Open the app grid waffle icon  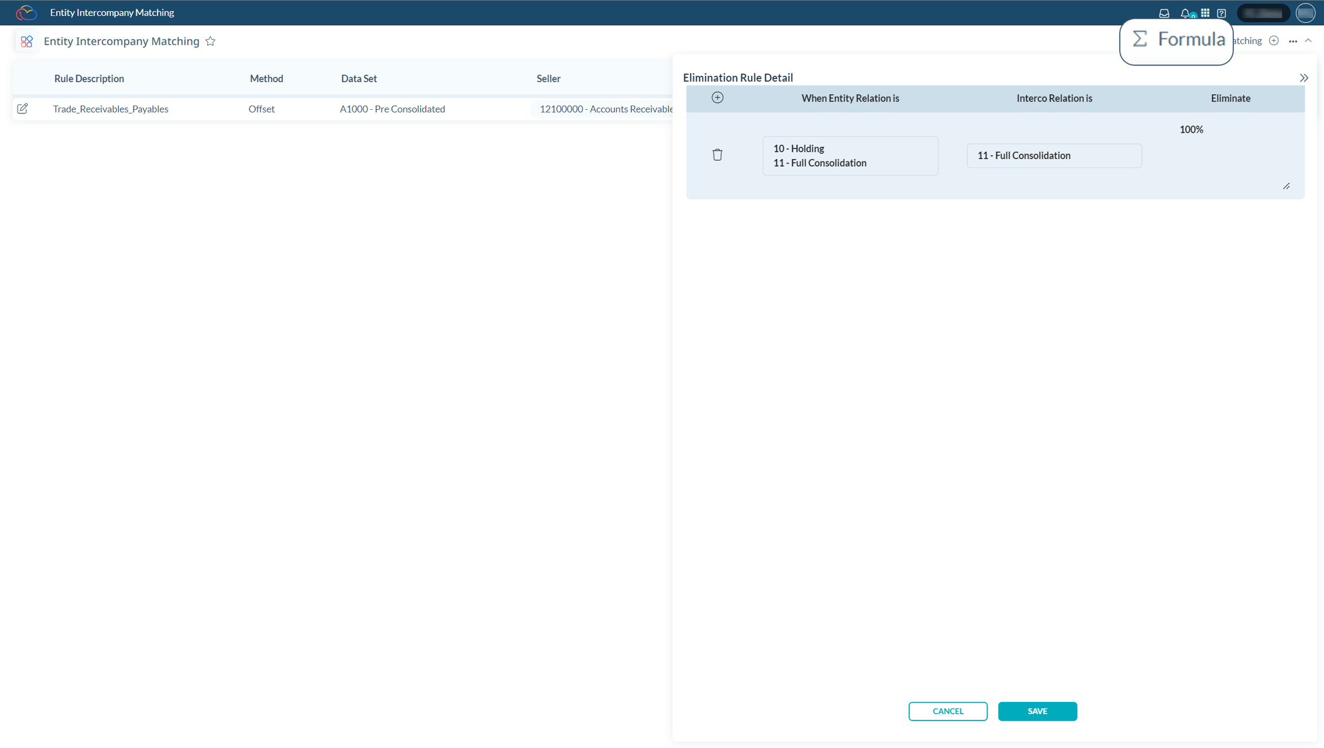coord(1205,13)
